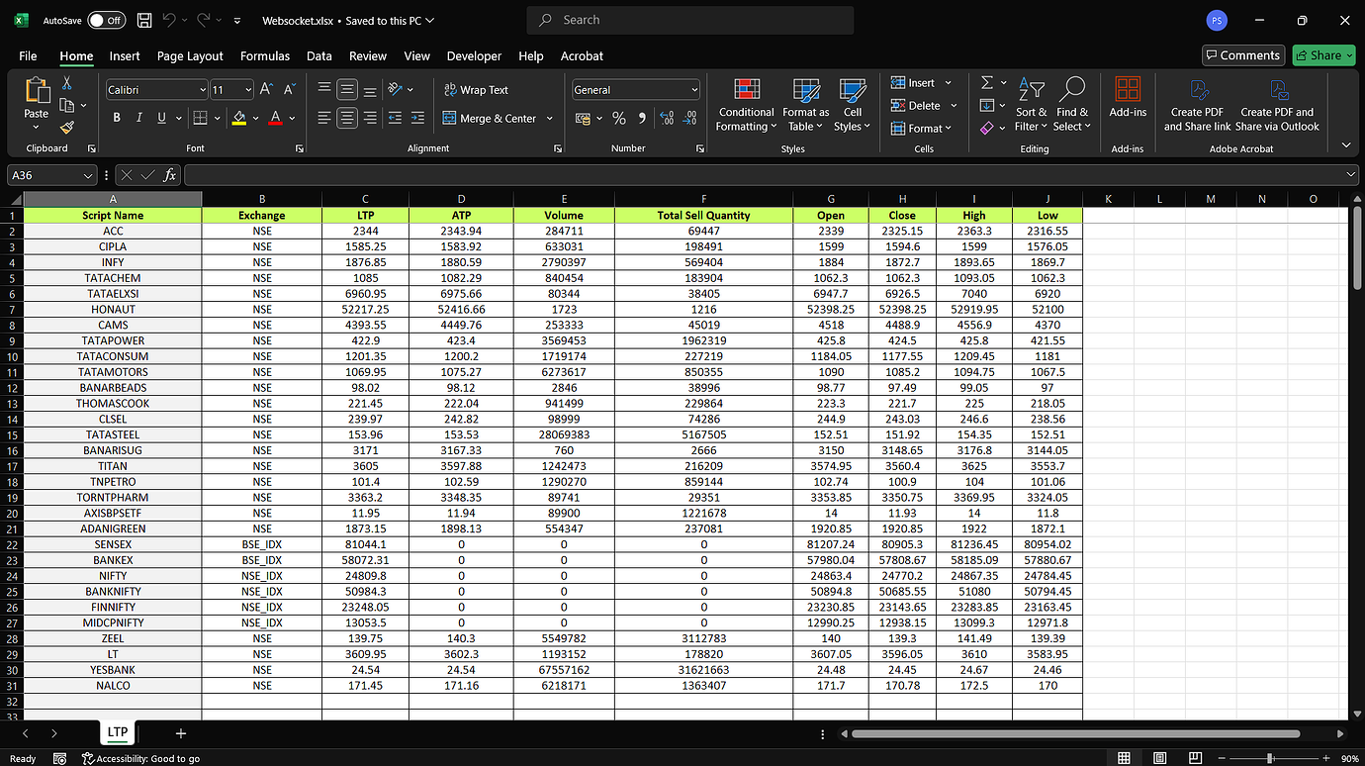Apply Underline formatting

(x=161, y=118)
